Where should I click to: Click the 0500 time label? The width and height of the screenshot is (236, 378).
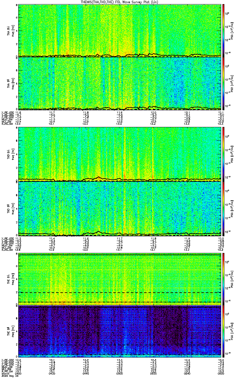click(x=120, y=373)
